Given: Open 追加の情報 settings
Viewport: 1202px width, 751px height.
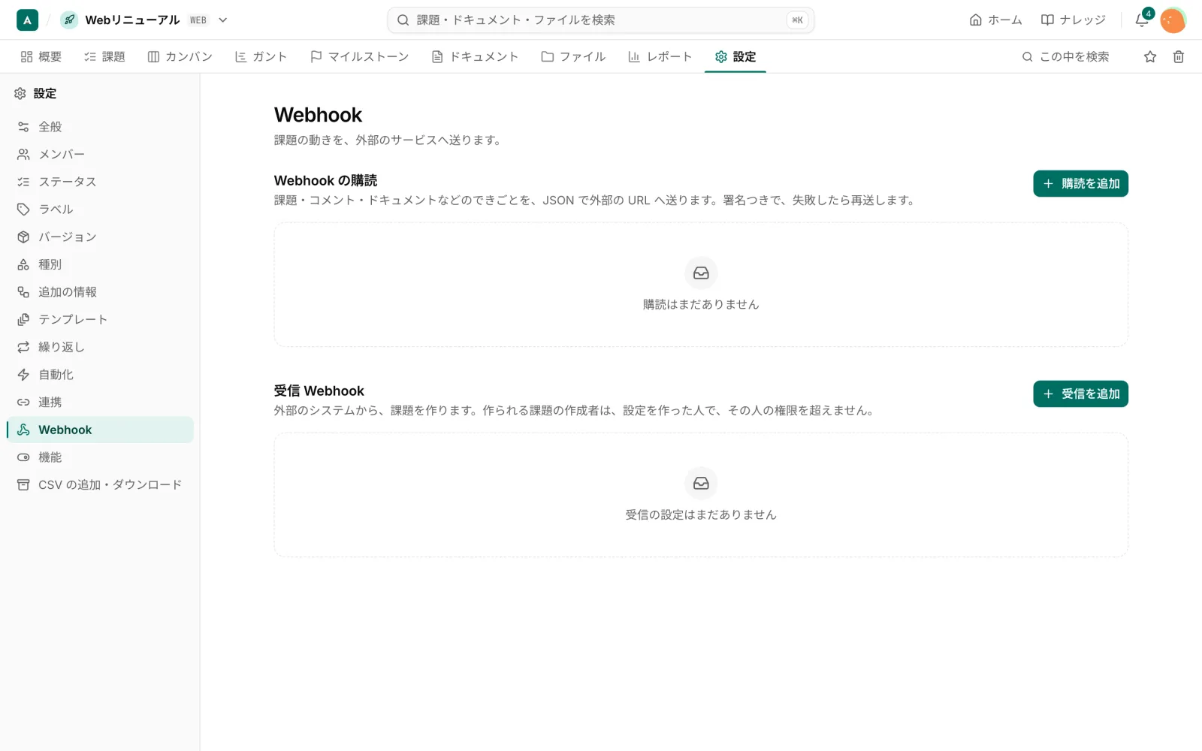Looking at the screenshot, I should tap(100, 292).
